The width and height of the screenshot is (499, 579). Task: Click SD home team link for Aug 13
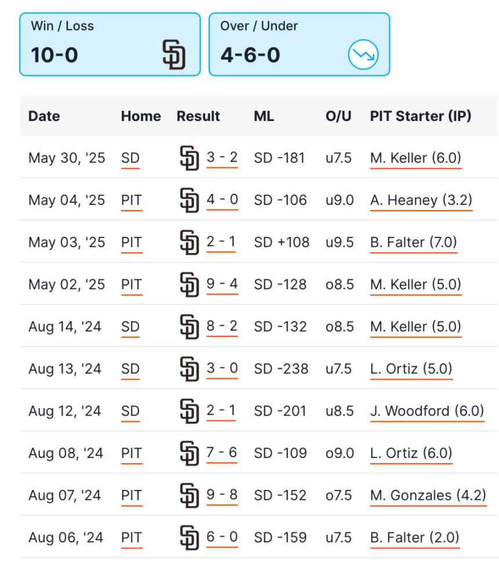[x=130, y=369]
